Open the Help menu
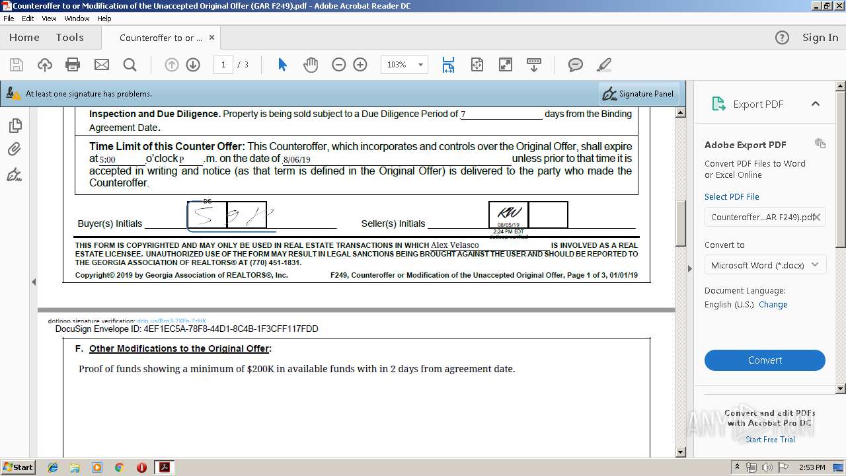 104,19
